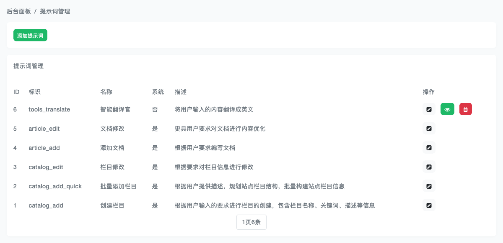This screenshot has width=503, height=243.
Task: Click the ID column header
Action: [x=16, y=92]
